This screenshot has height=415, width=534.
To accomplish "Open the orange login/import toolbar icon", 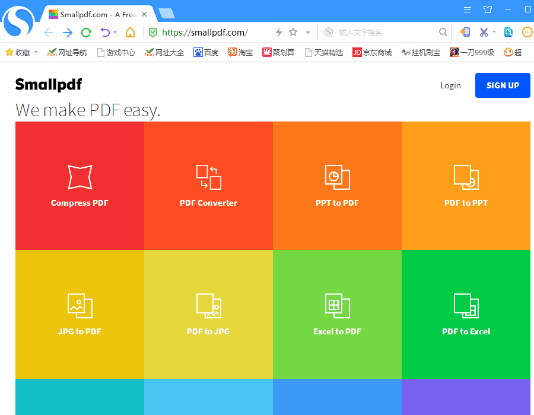I will pyautogui.click(x=465, y=33).
